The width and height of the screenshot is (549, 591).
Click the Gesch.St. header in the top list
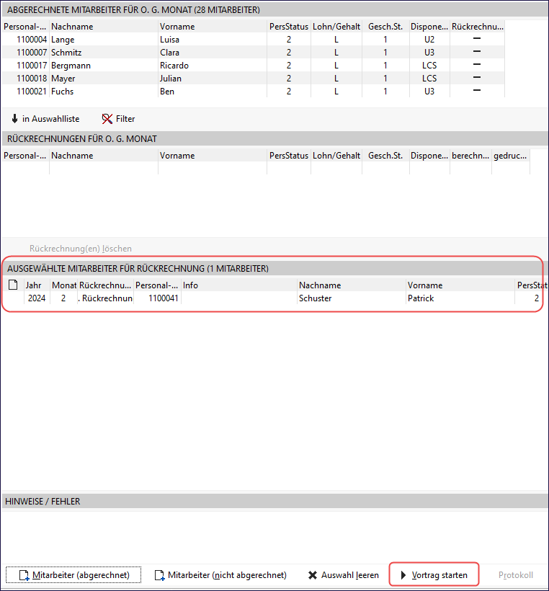385,27
